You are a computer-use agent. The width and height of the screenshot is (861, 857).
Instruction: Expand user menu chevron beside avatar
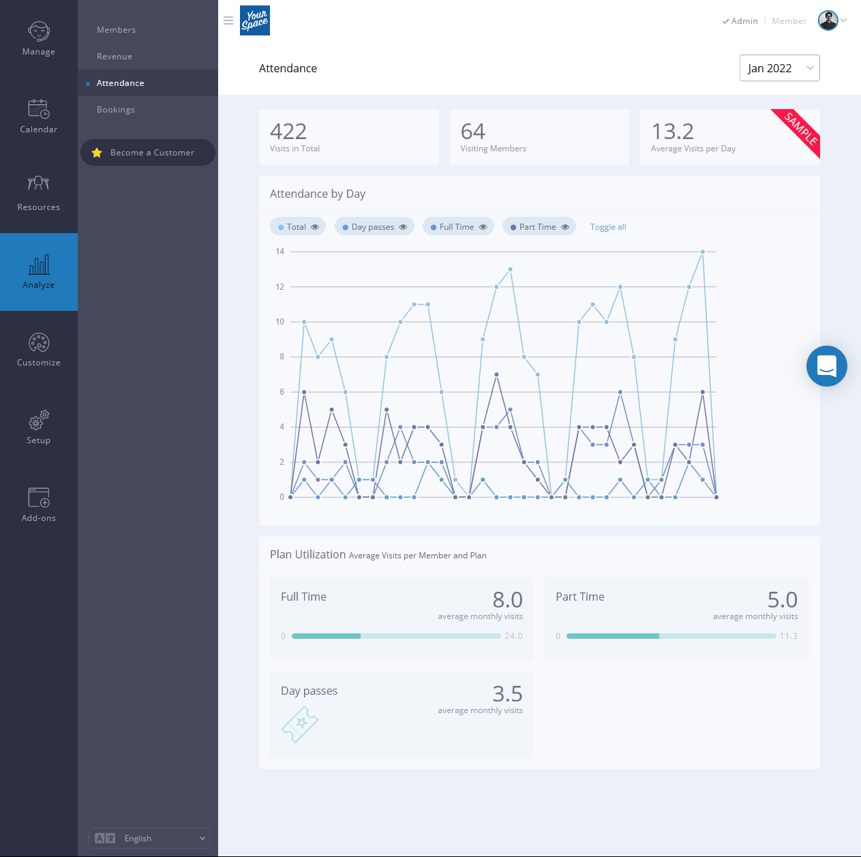844,20
